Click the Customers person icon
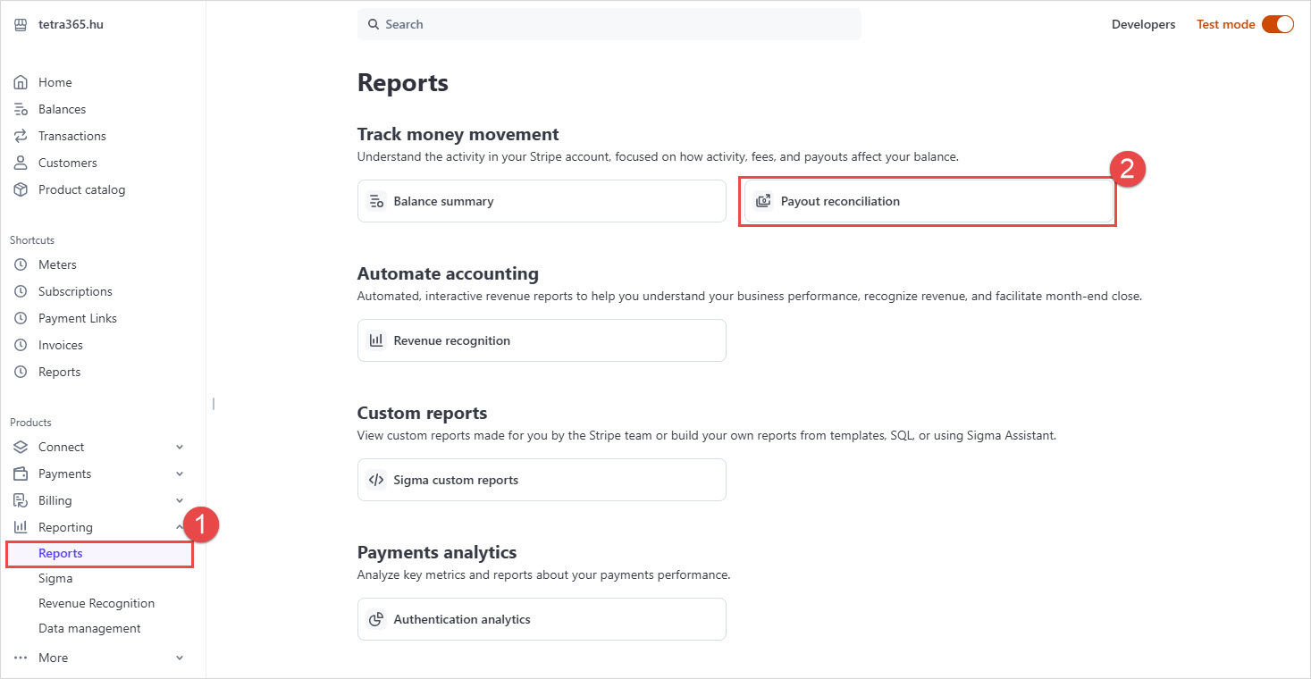The height and width of the screenshot is (679, 1311). [x=21, y=163]
